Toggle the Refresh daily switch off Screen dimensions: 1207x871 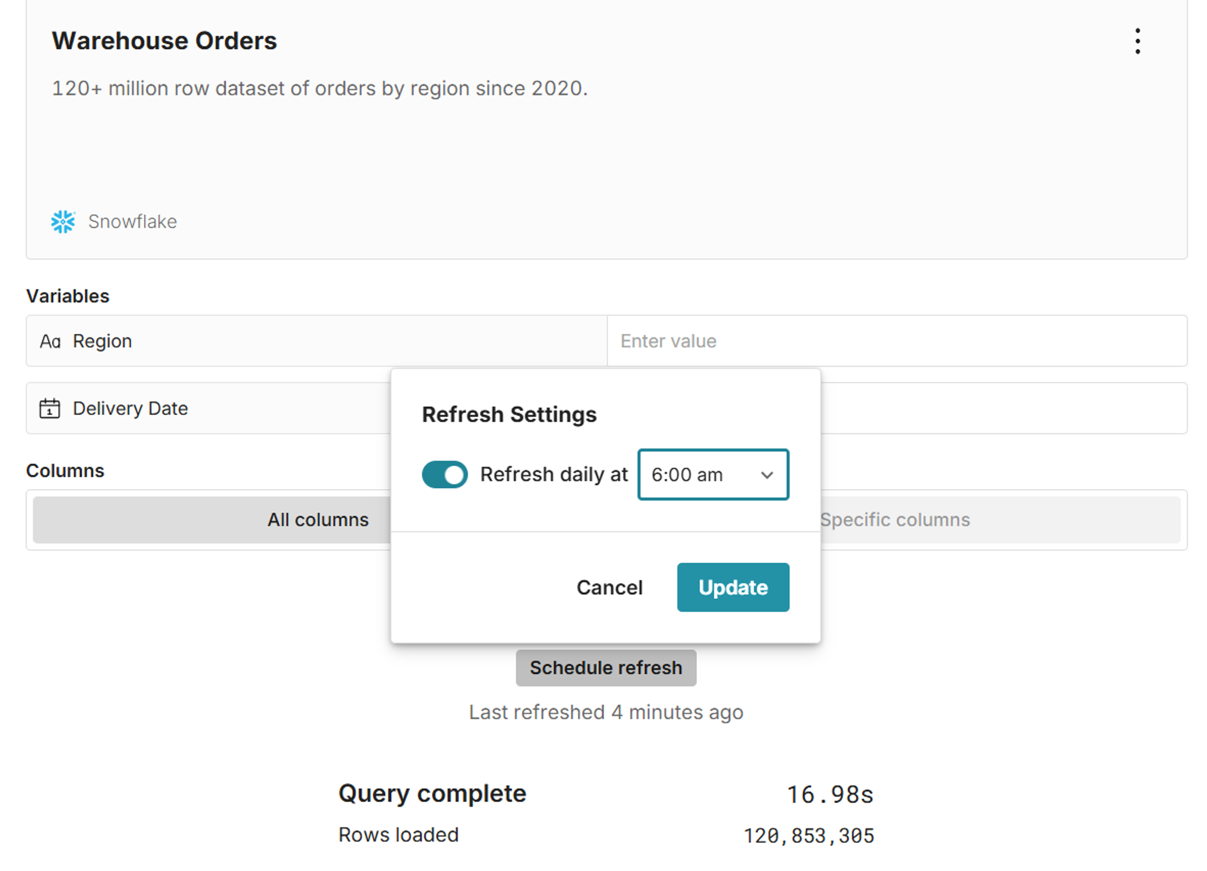click(445, 474)
